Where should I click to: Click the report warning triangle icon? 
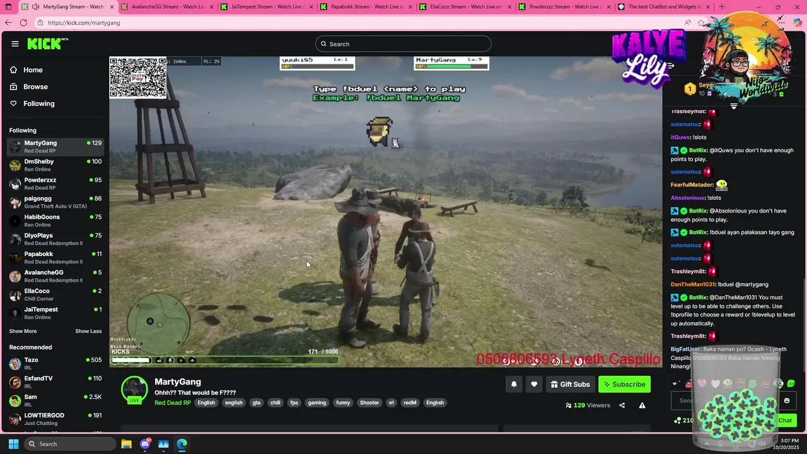point(642,405)
